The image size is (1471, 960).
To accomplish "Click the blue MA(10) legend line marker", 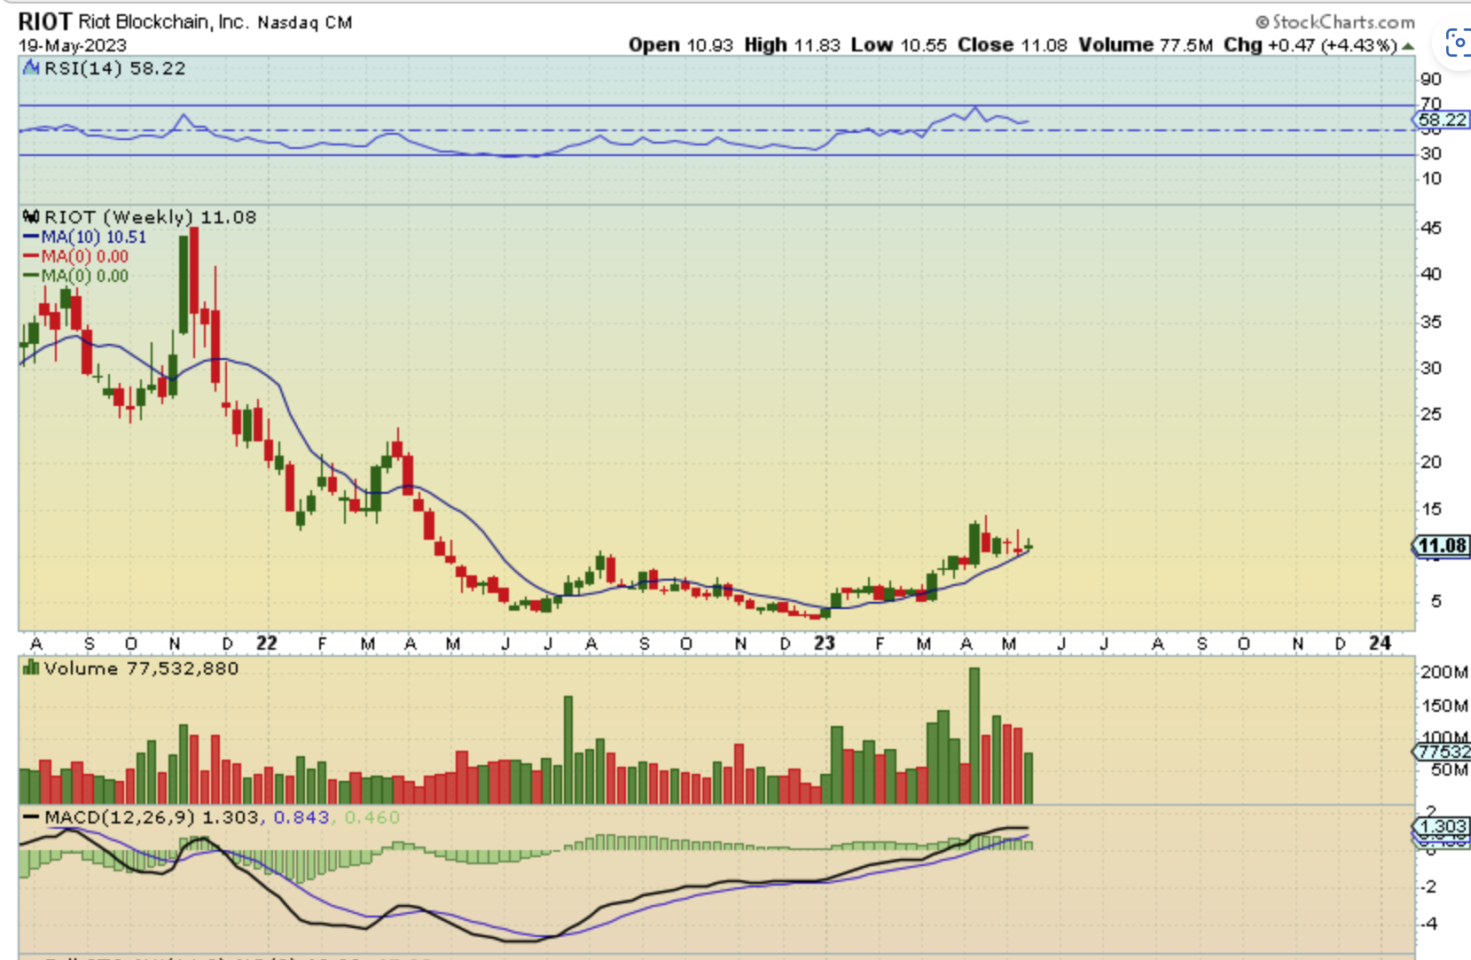I will [31, 237].
